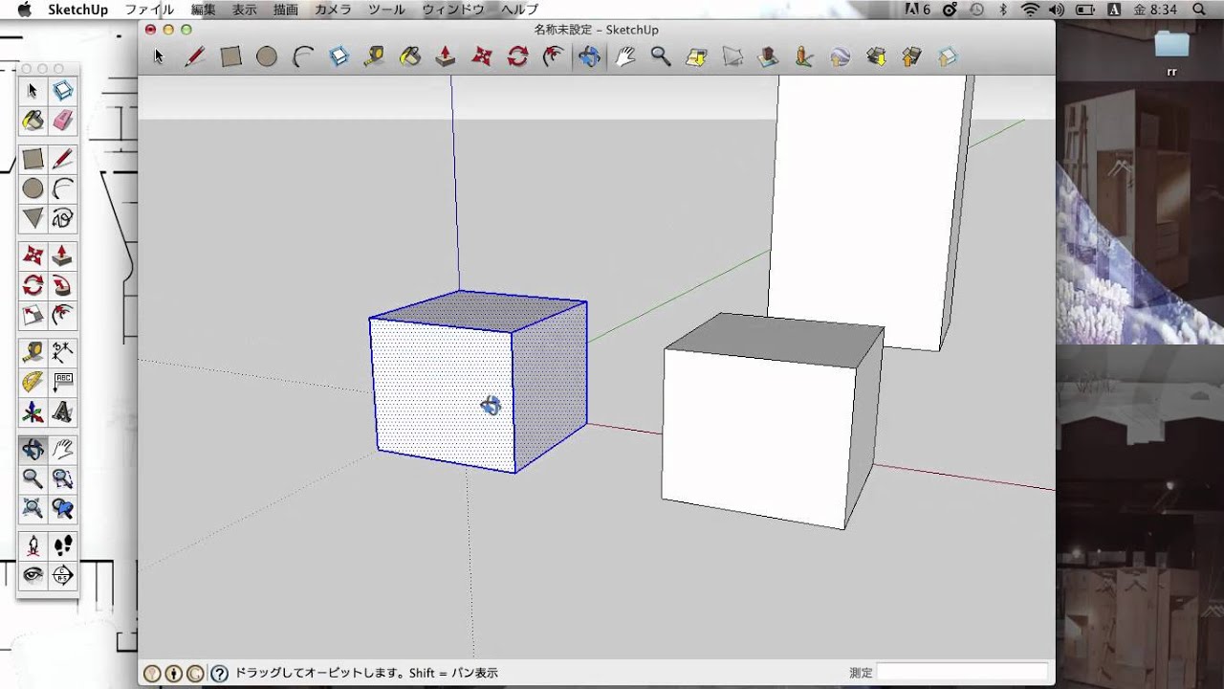Click the Add New Building toolbar icon
Screen dimensions: 1224x689
click(x=769, y=56)
